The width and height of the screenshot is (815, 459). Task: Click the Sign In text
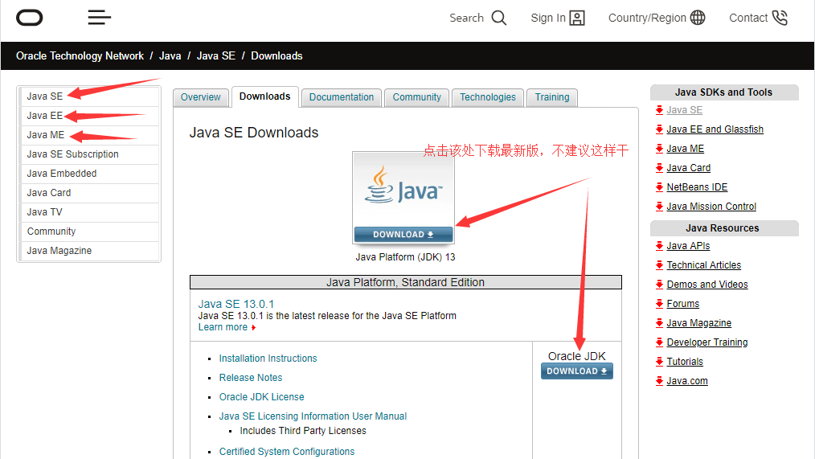click(548, 18)
